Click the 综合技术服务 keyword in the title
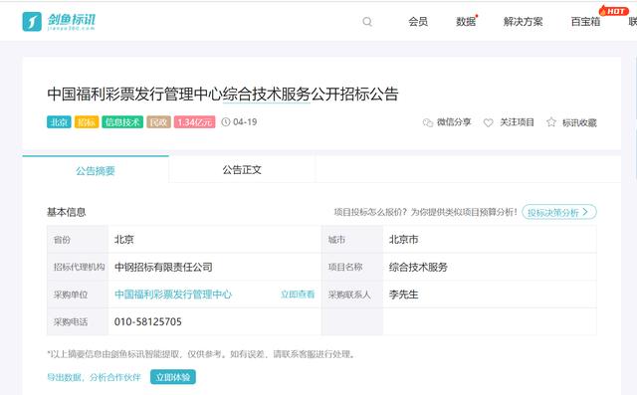Viewport: 637px width, 395px height. tap(267, 95)
